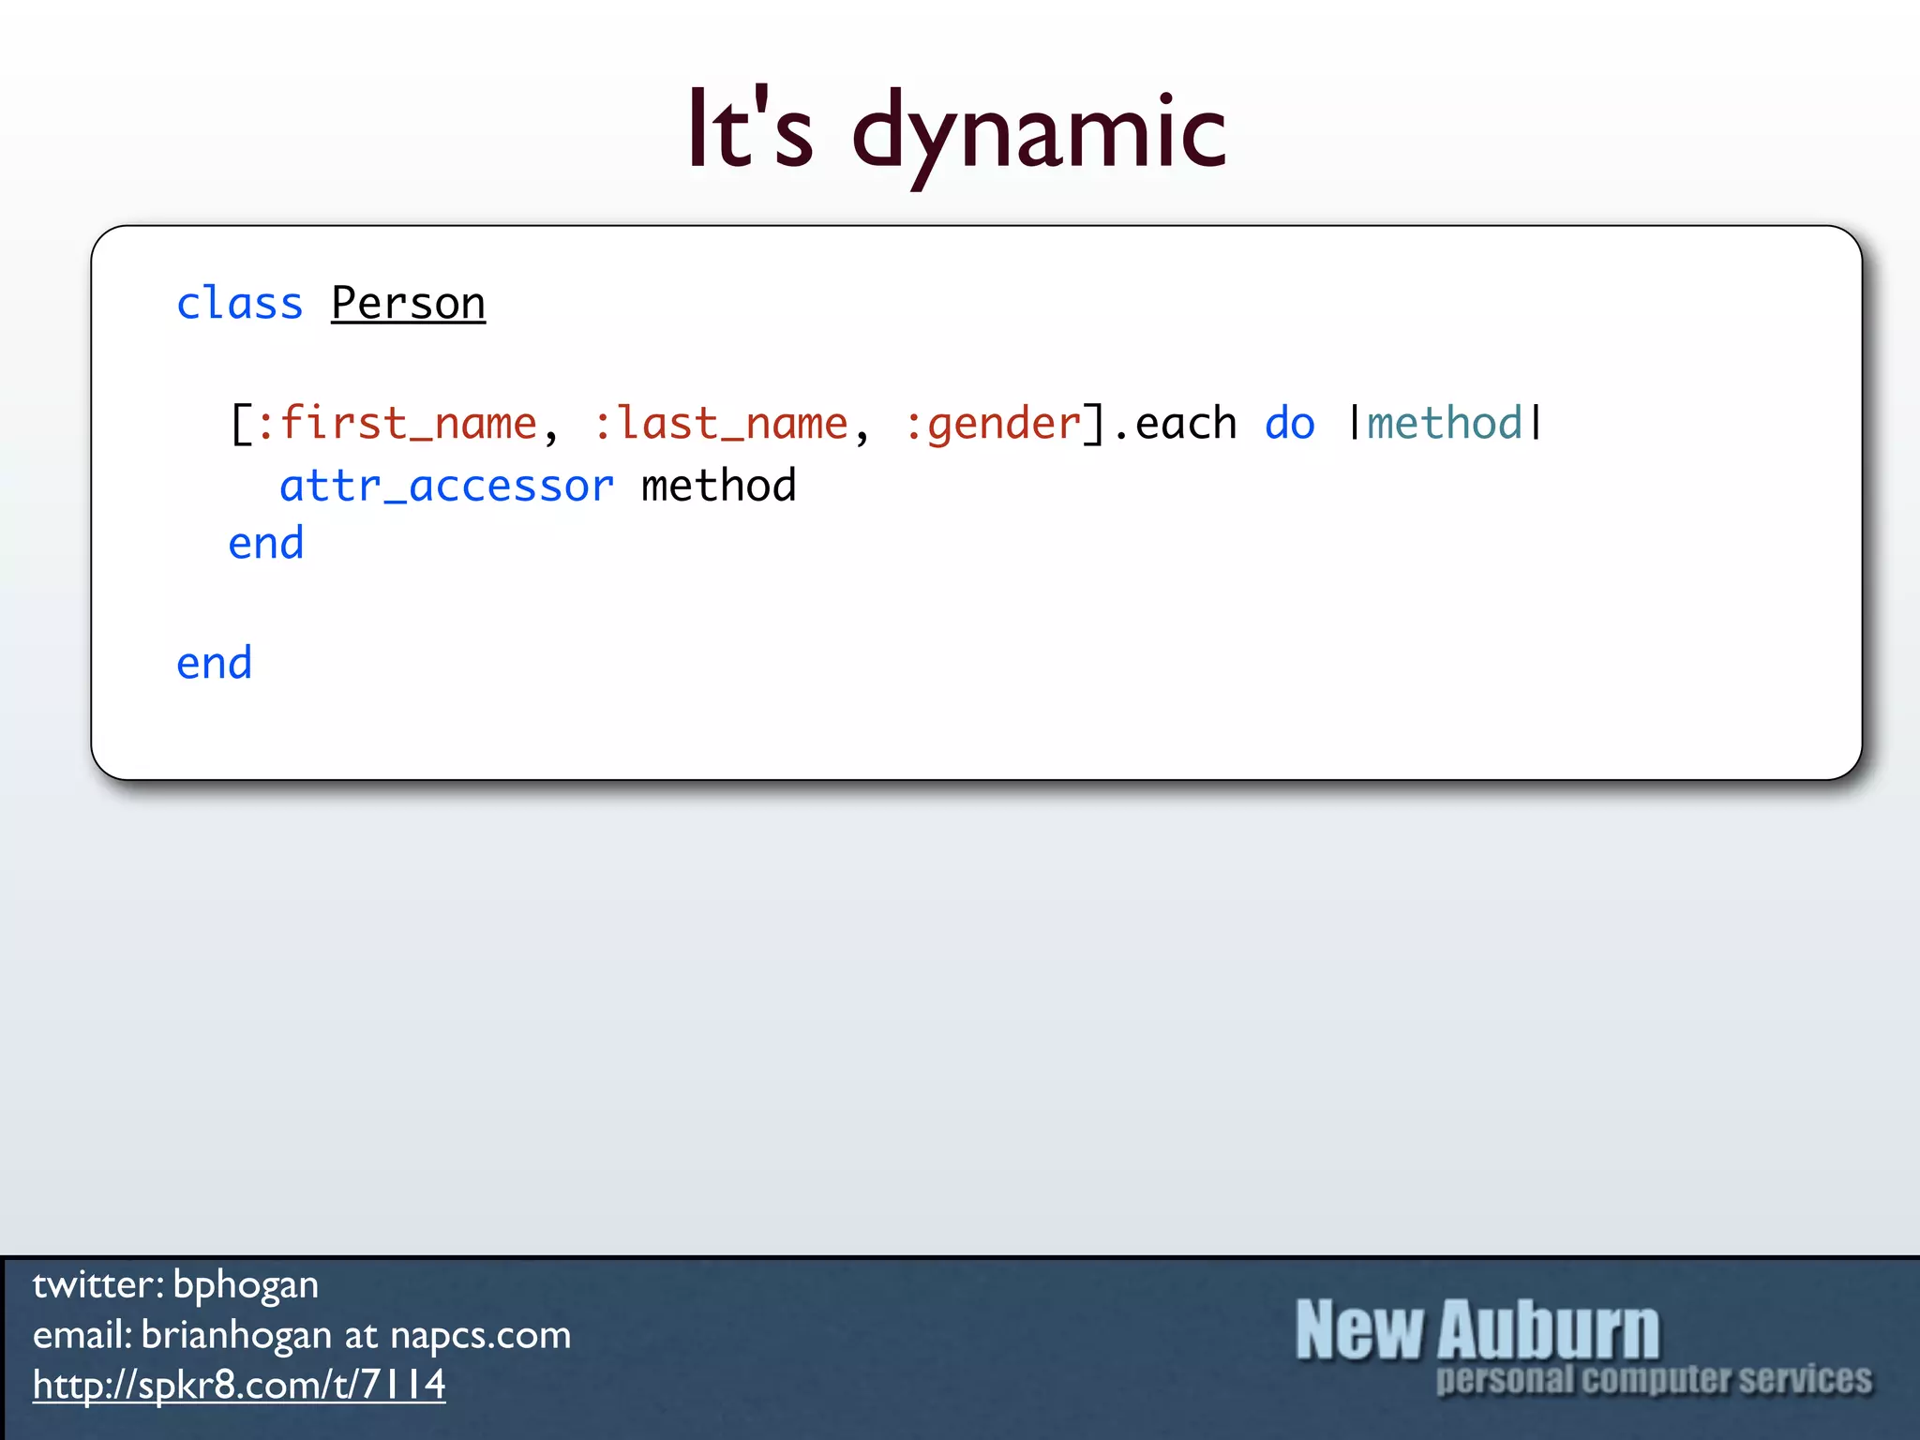Click empty area of code box
The width and height of the screenshot is (1920, 1440).
(x=1125, y=637)
